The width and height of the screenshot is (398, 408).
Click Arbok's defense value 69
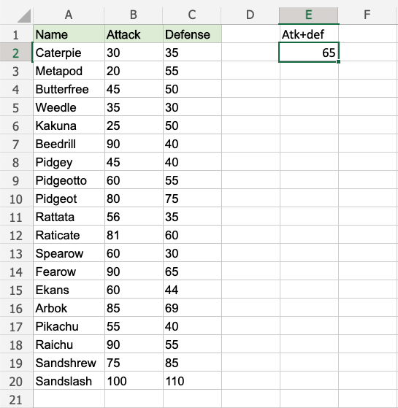tap(192, 308)
